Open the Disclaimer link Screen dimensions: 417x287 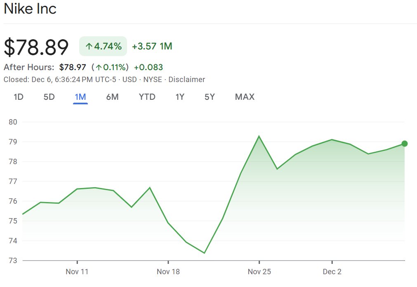pyautogui.click(x=187, y=80)
